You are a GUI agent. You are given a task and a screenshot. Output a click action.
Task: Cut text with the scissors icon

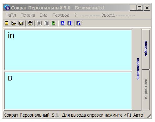pos(39,23)
